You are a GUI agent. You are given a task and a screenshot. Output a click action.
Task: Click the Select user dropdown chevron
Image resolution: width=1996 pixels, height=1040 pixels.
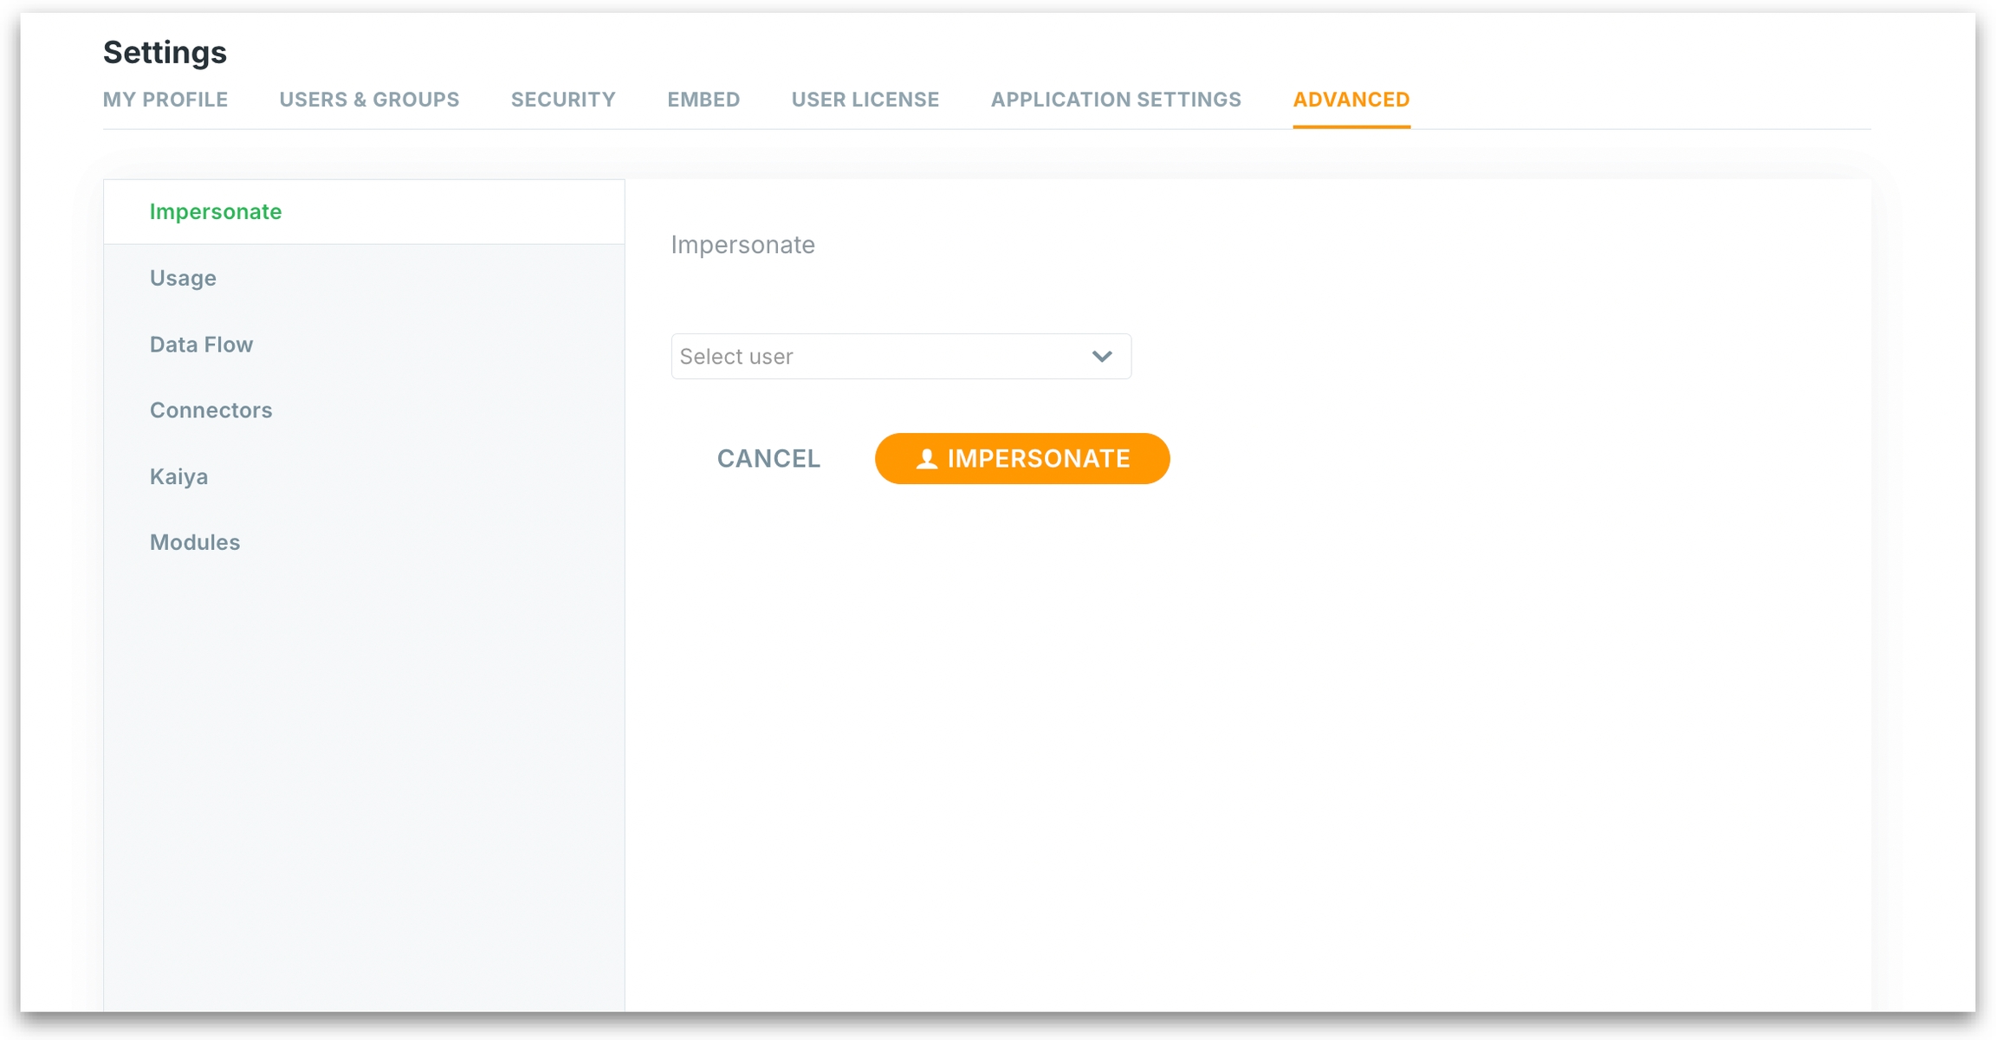tap(1101, 357)
